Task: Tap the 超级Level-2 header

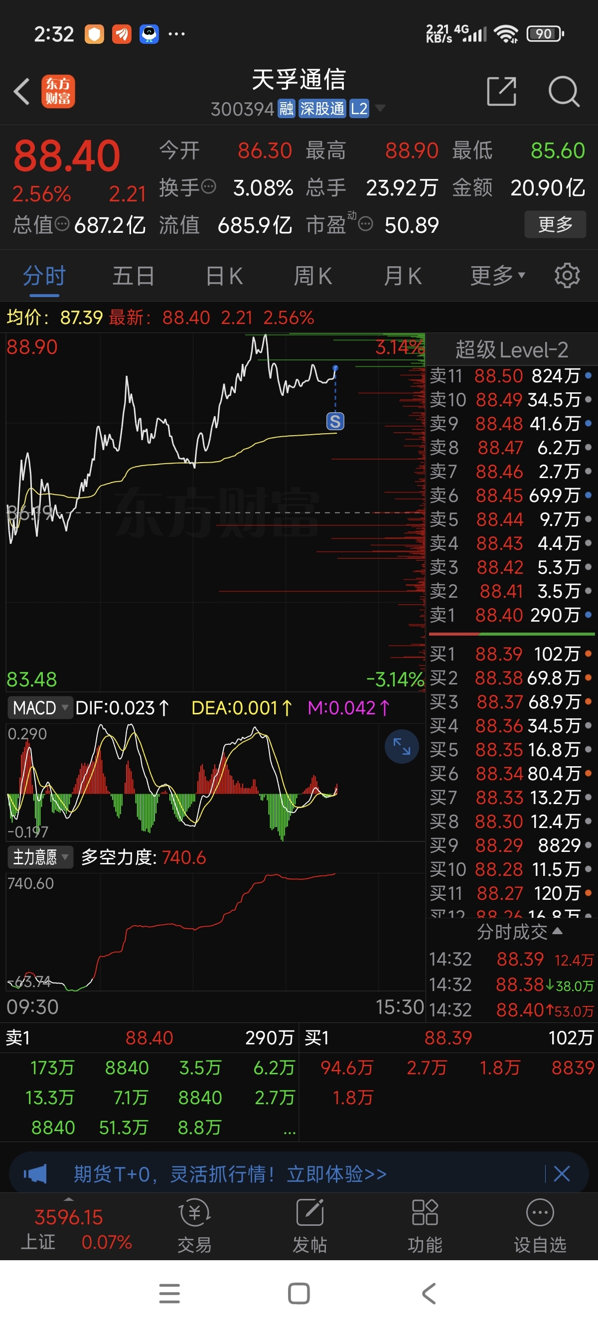Action: point(511,350)
